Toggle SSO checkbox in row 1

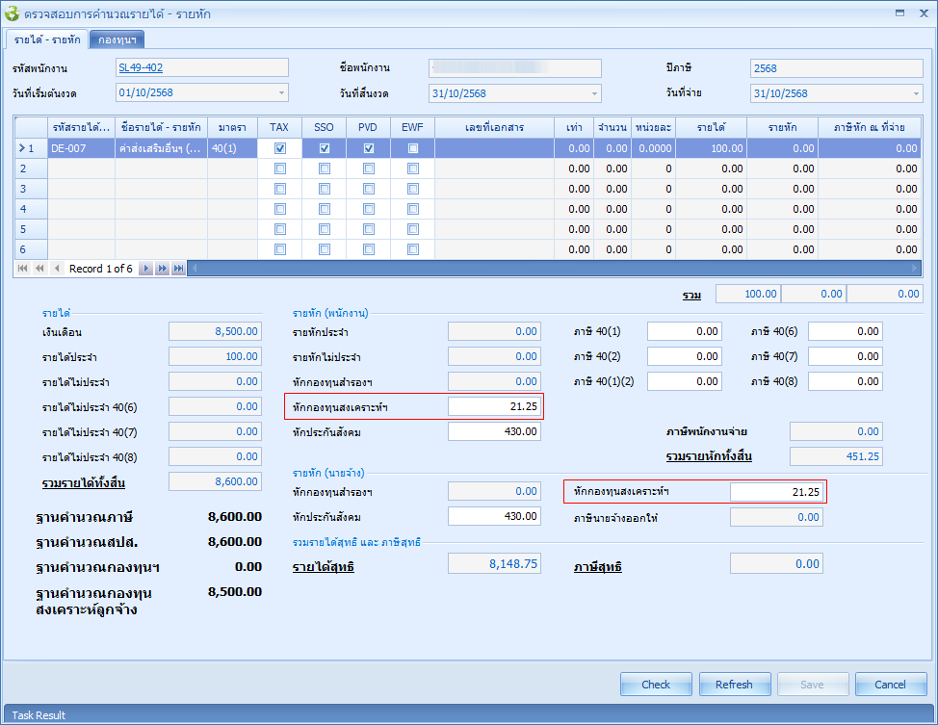[x=325, y=148]
